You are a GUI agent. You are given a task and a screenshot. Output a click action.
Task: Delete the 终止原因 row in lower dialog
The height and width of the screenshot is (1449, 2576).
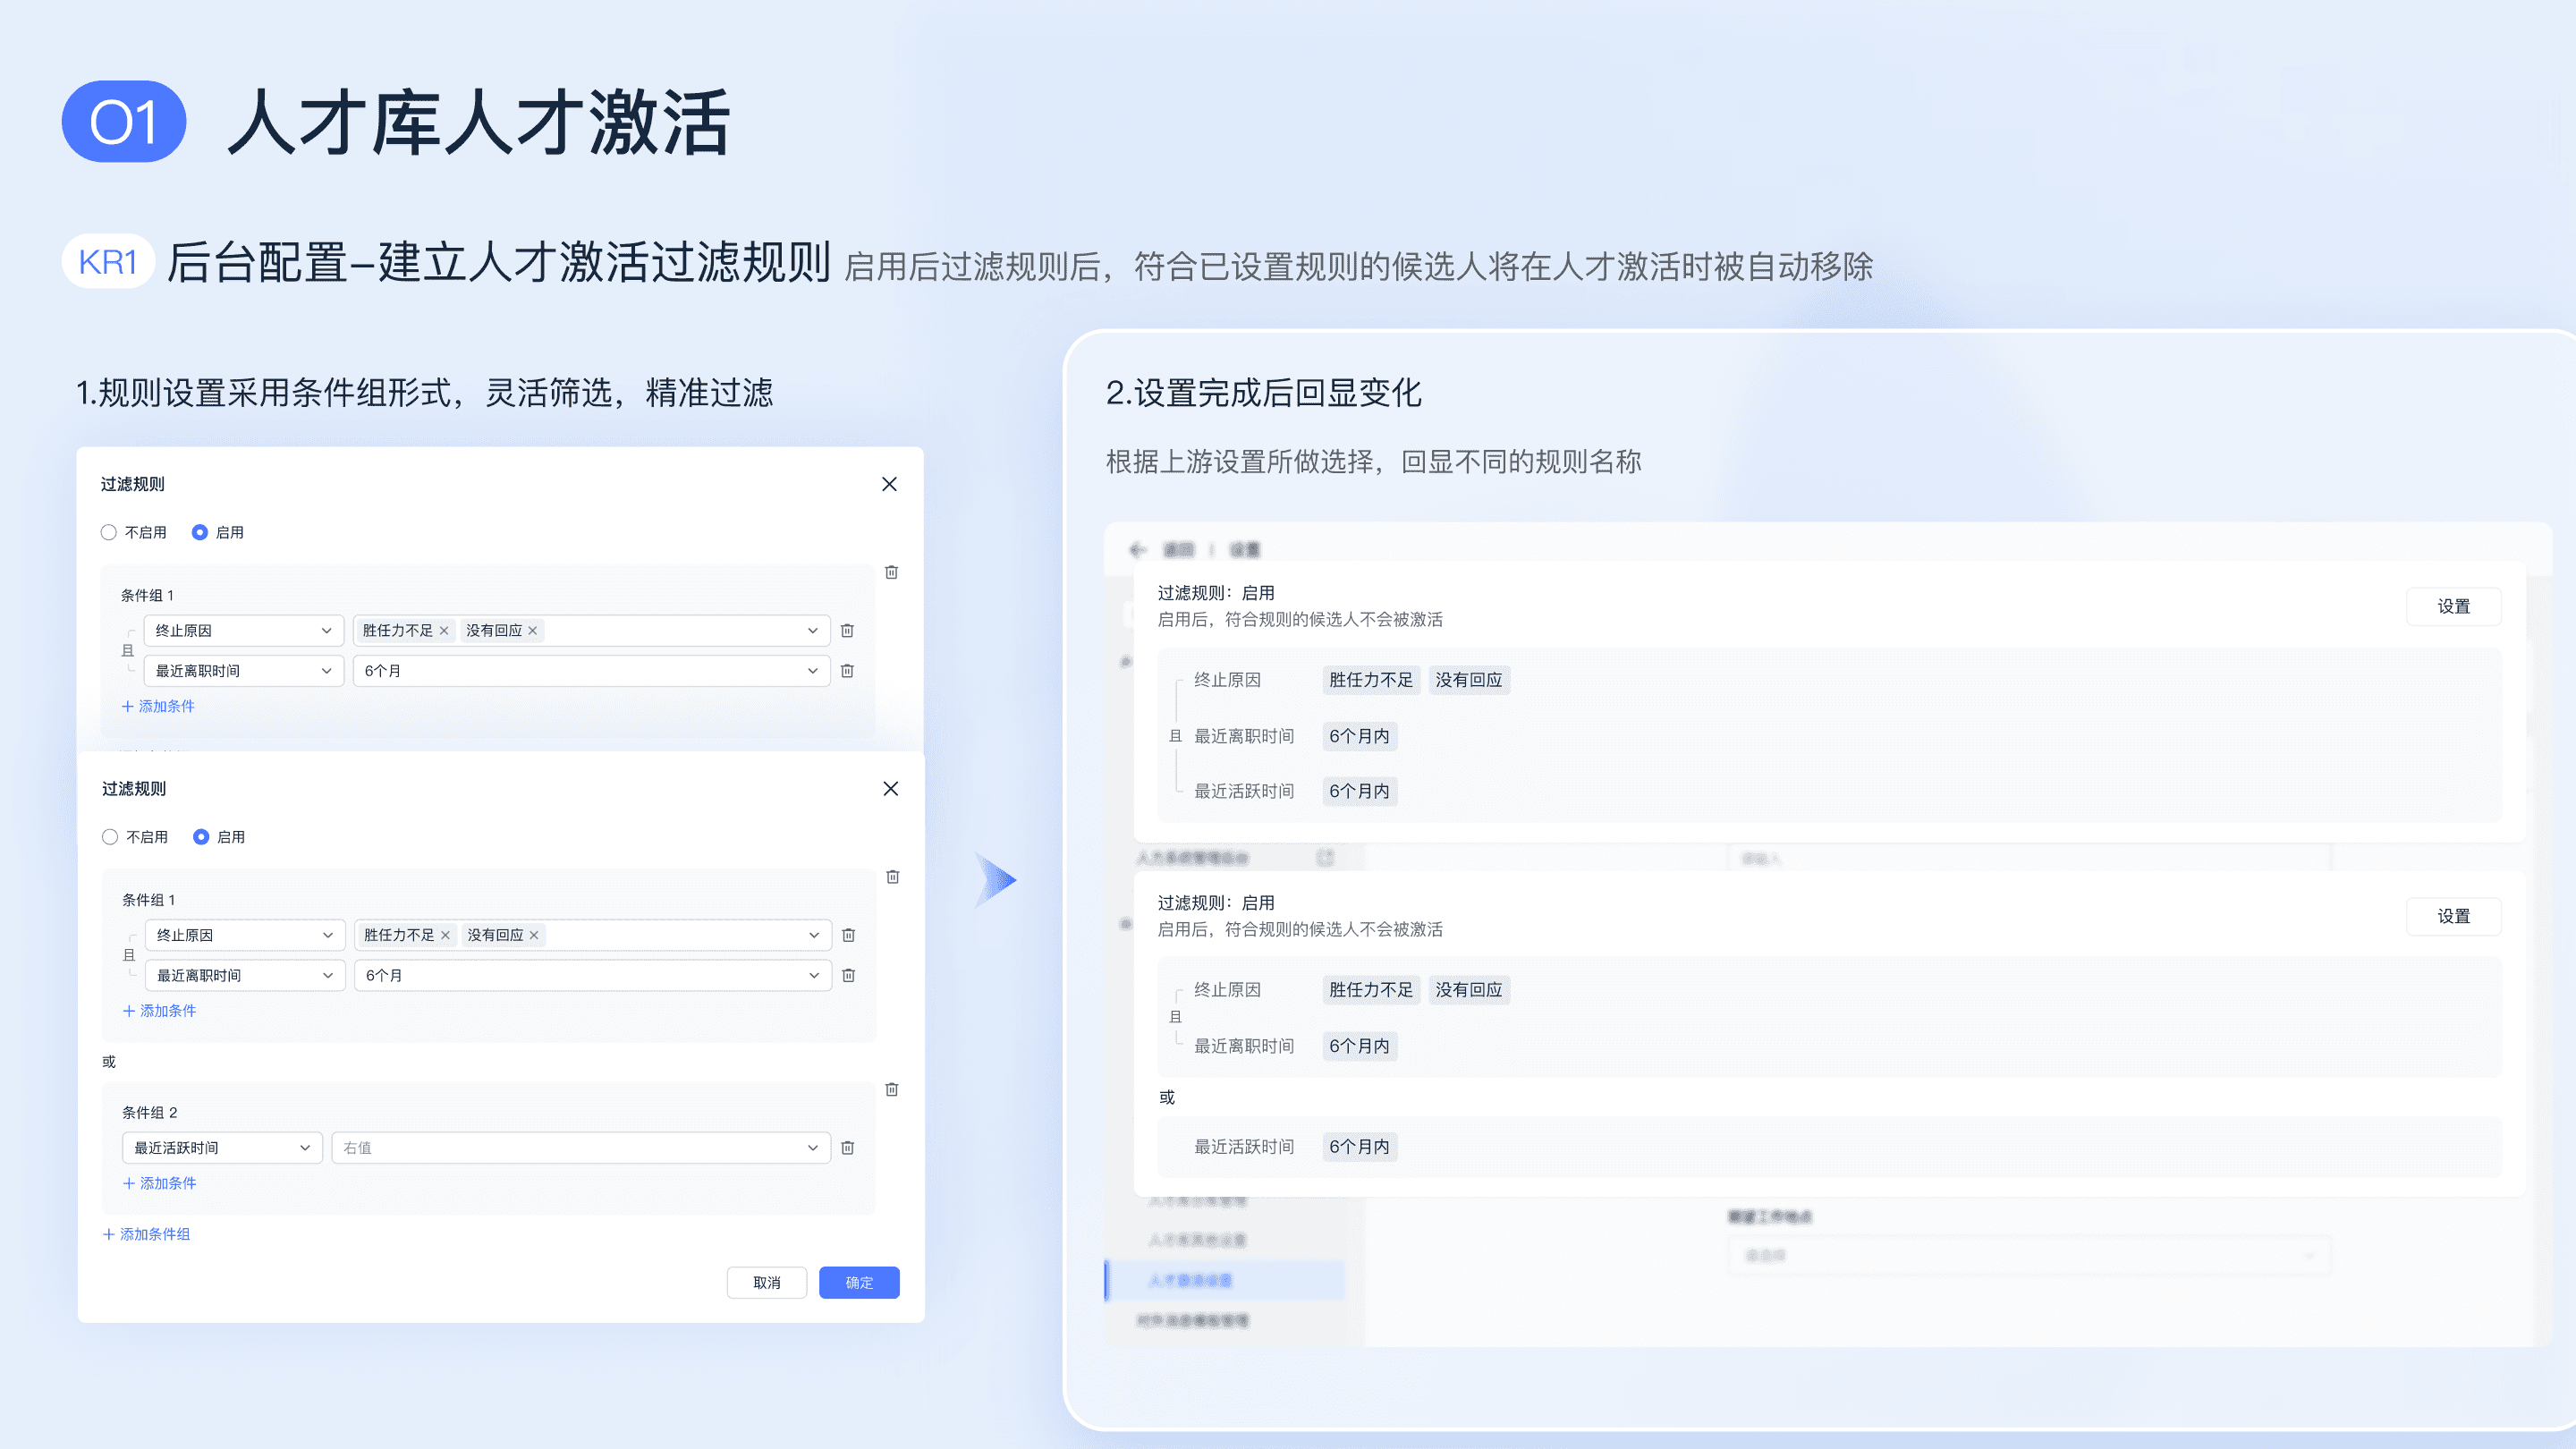(x=848, y=935)
